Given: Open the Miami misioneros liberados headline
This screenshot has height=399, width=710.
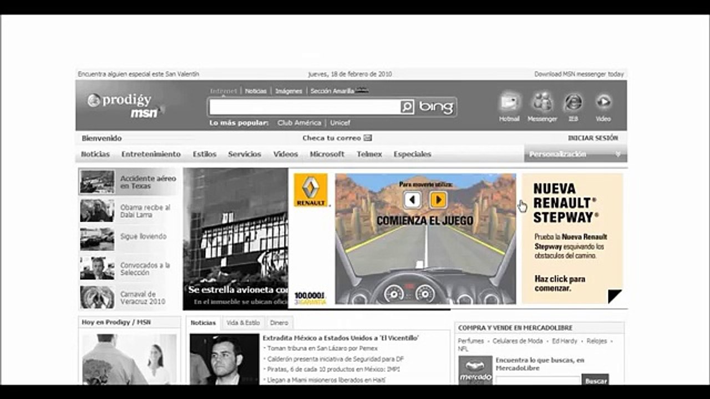Looking at the screenshot, I should point(325,380).
